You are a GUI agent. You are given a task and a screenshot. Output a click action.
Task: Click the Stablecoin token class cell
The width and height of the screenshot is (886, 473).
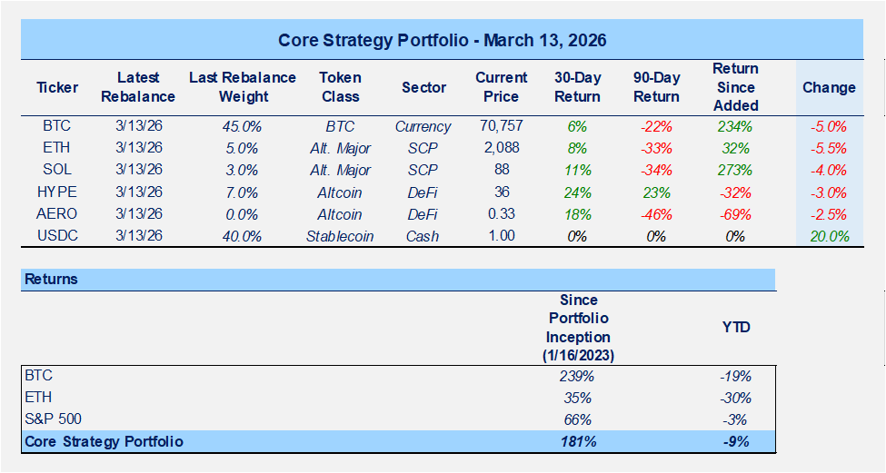click(341, 236)
